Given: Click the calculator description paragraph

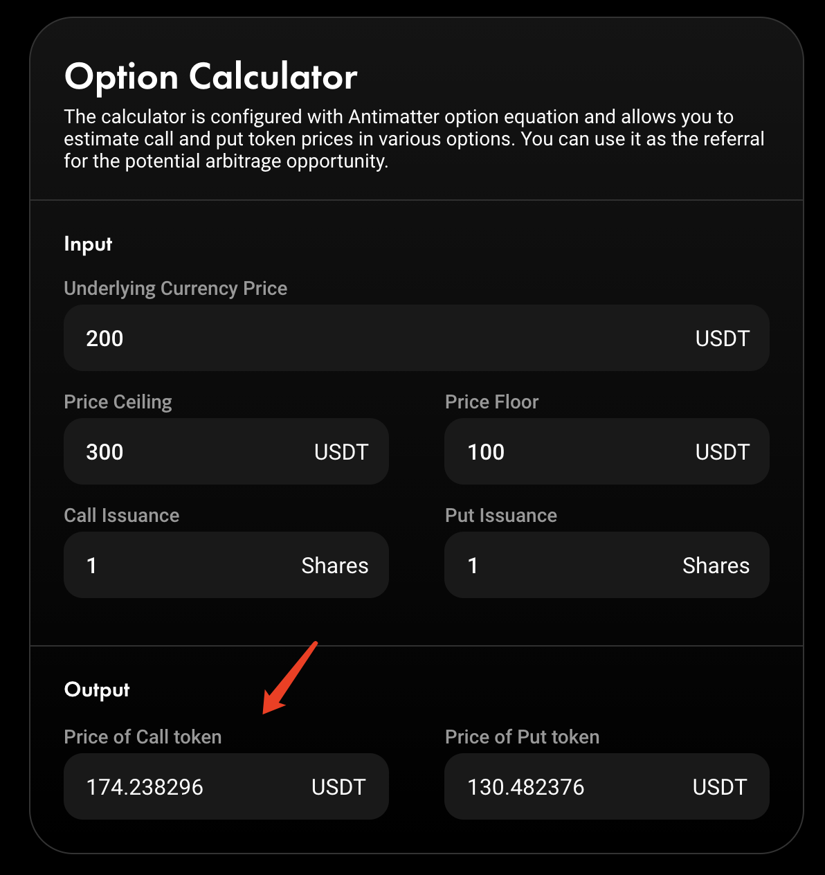Looking at the screenshot, I should (x=414, y=138).
